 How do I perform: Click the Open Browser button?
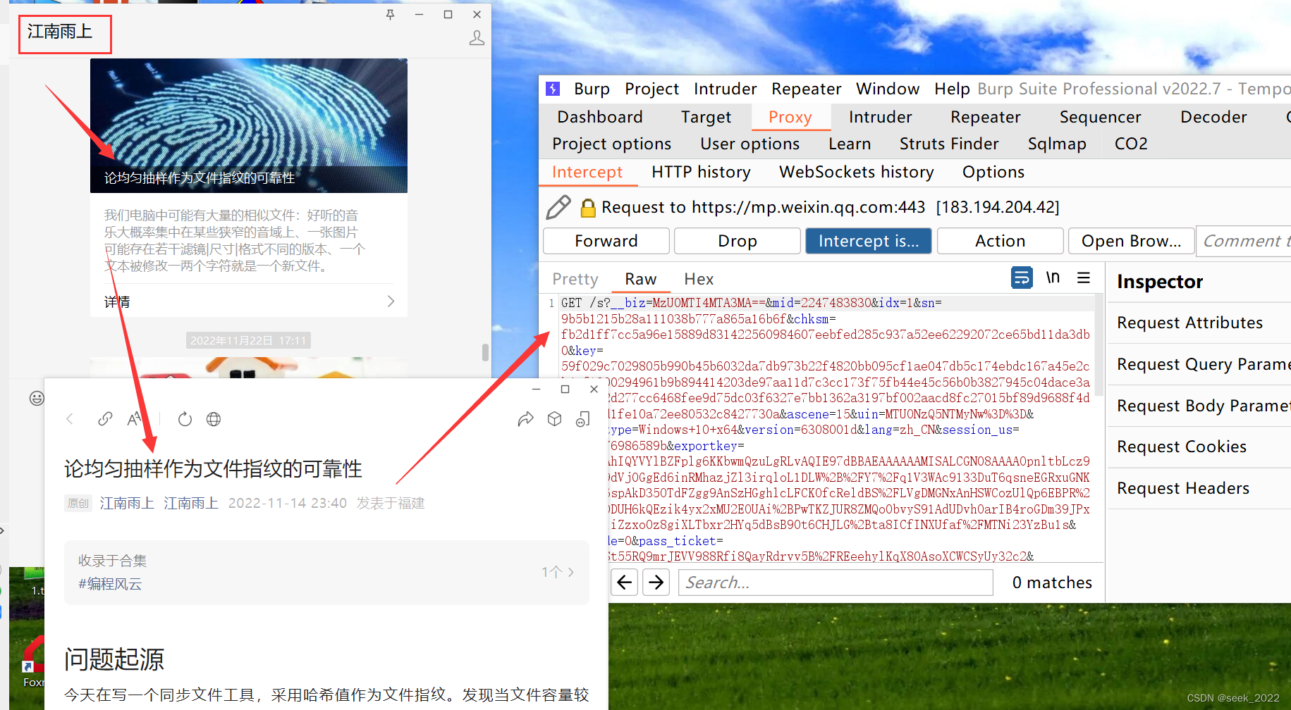[1131, 241]
